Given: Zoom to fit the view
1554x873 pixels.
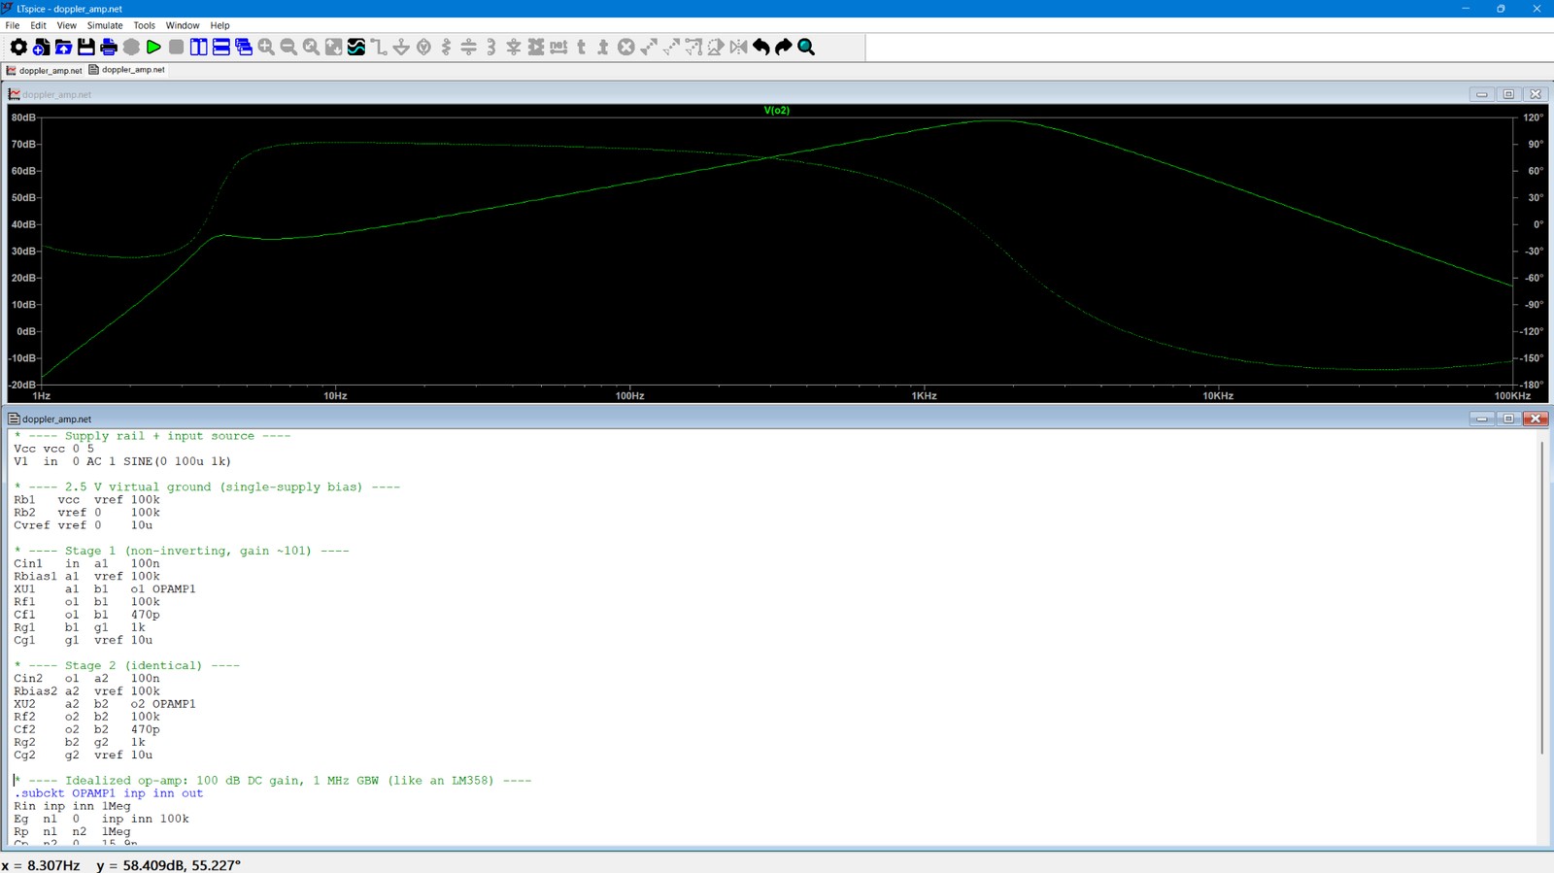Looking at the screenshot, I should pos(311,47).
